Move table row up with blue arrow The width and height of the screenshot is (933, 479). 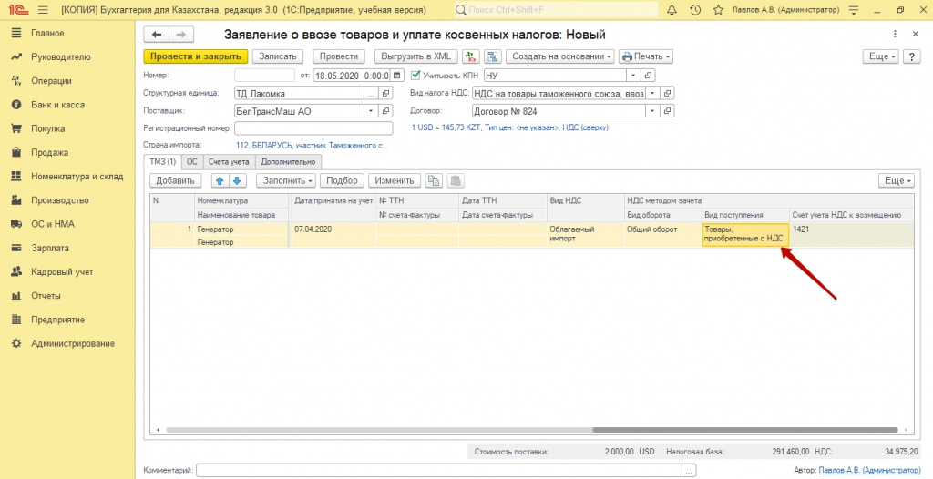(x=220, y=180)
